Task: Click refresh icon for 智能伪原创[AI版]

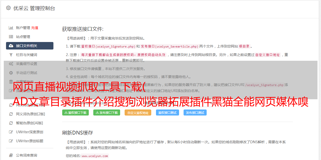Action: (11, 123)
